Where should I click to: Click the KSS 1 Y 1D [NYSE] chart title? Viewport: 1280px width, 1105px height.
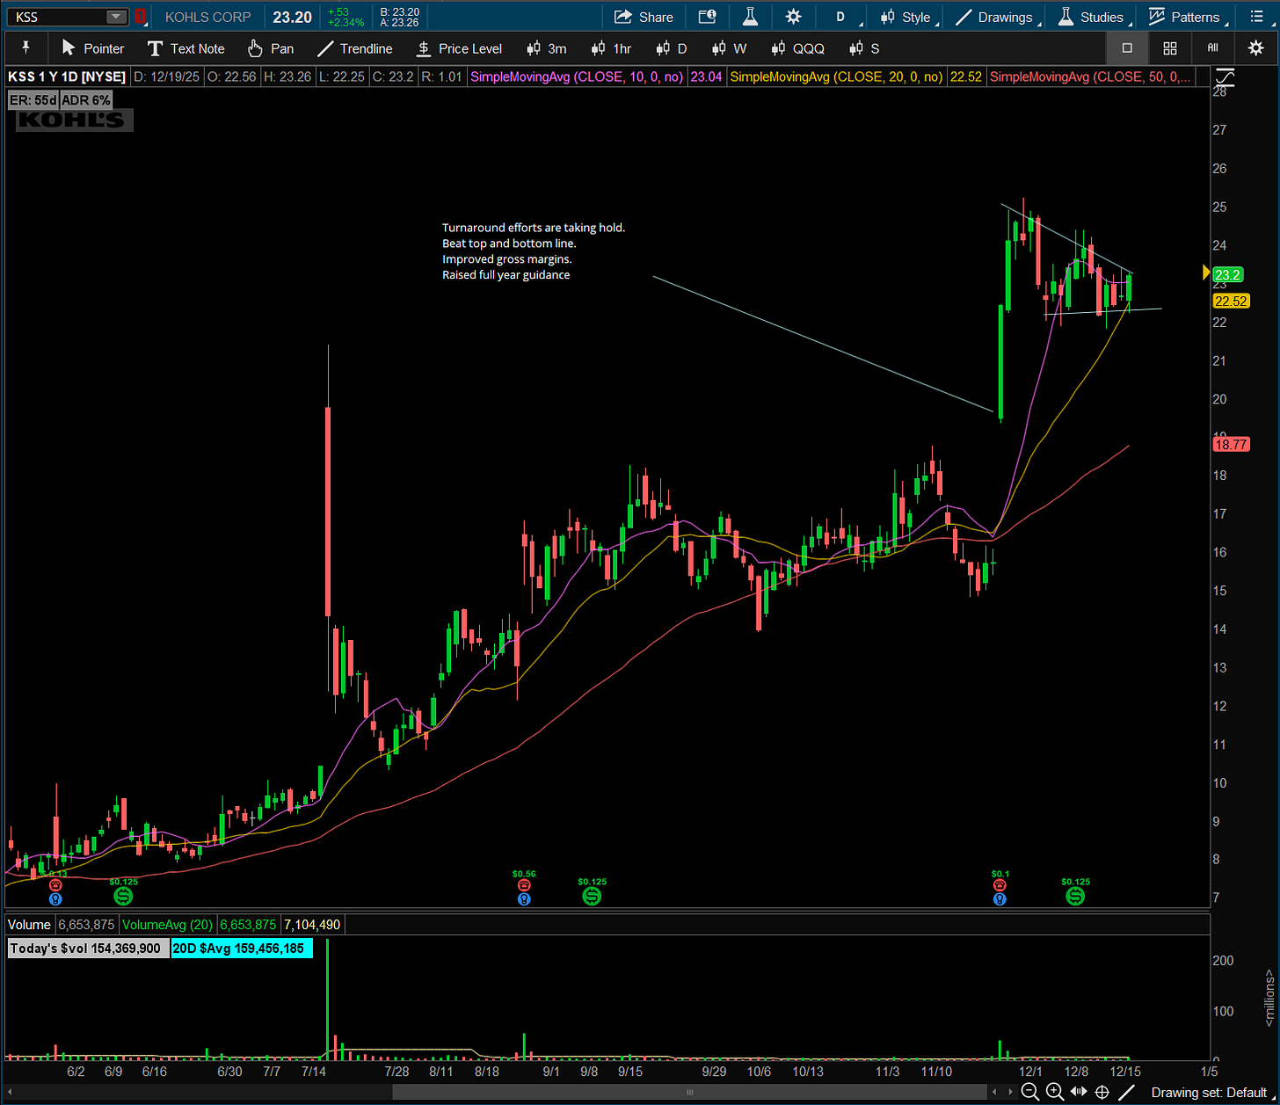coord(67,77)
